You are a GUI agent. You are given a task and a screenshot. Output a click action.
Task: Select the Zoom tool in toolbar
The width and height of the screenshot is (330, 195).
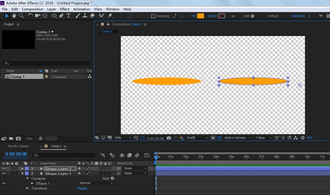[x=21, y=16]
